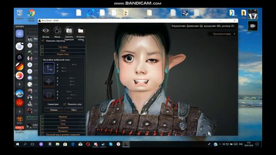Viewport: 276px width, 155px height.
Task: Open Task View on taskbar
Action: [x=33, y=144]
